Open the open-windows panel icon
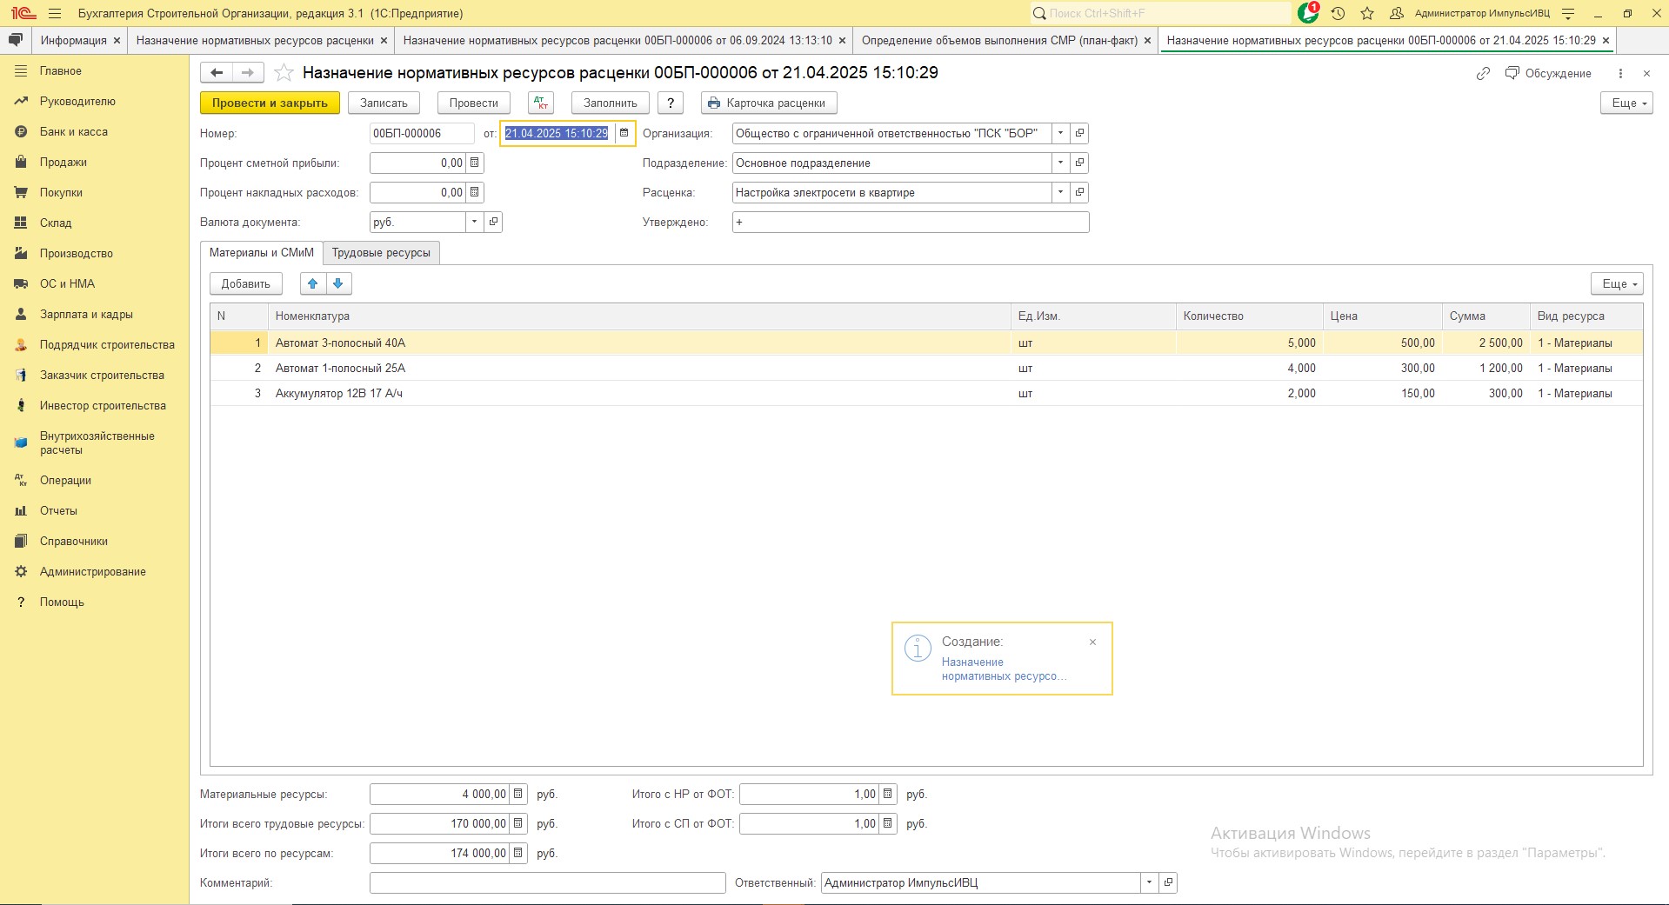Screen dimensions: 1669x905 click(15, 40)
